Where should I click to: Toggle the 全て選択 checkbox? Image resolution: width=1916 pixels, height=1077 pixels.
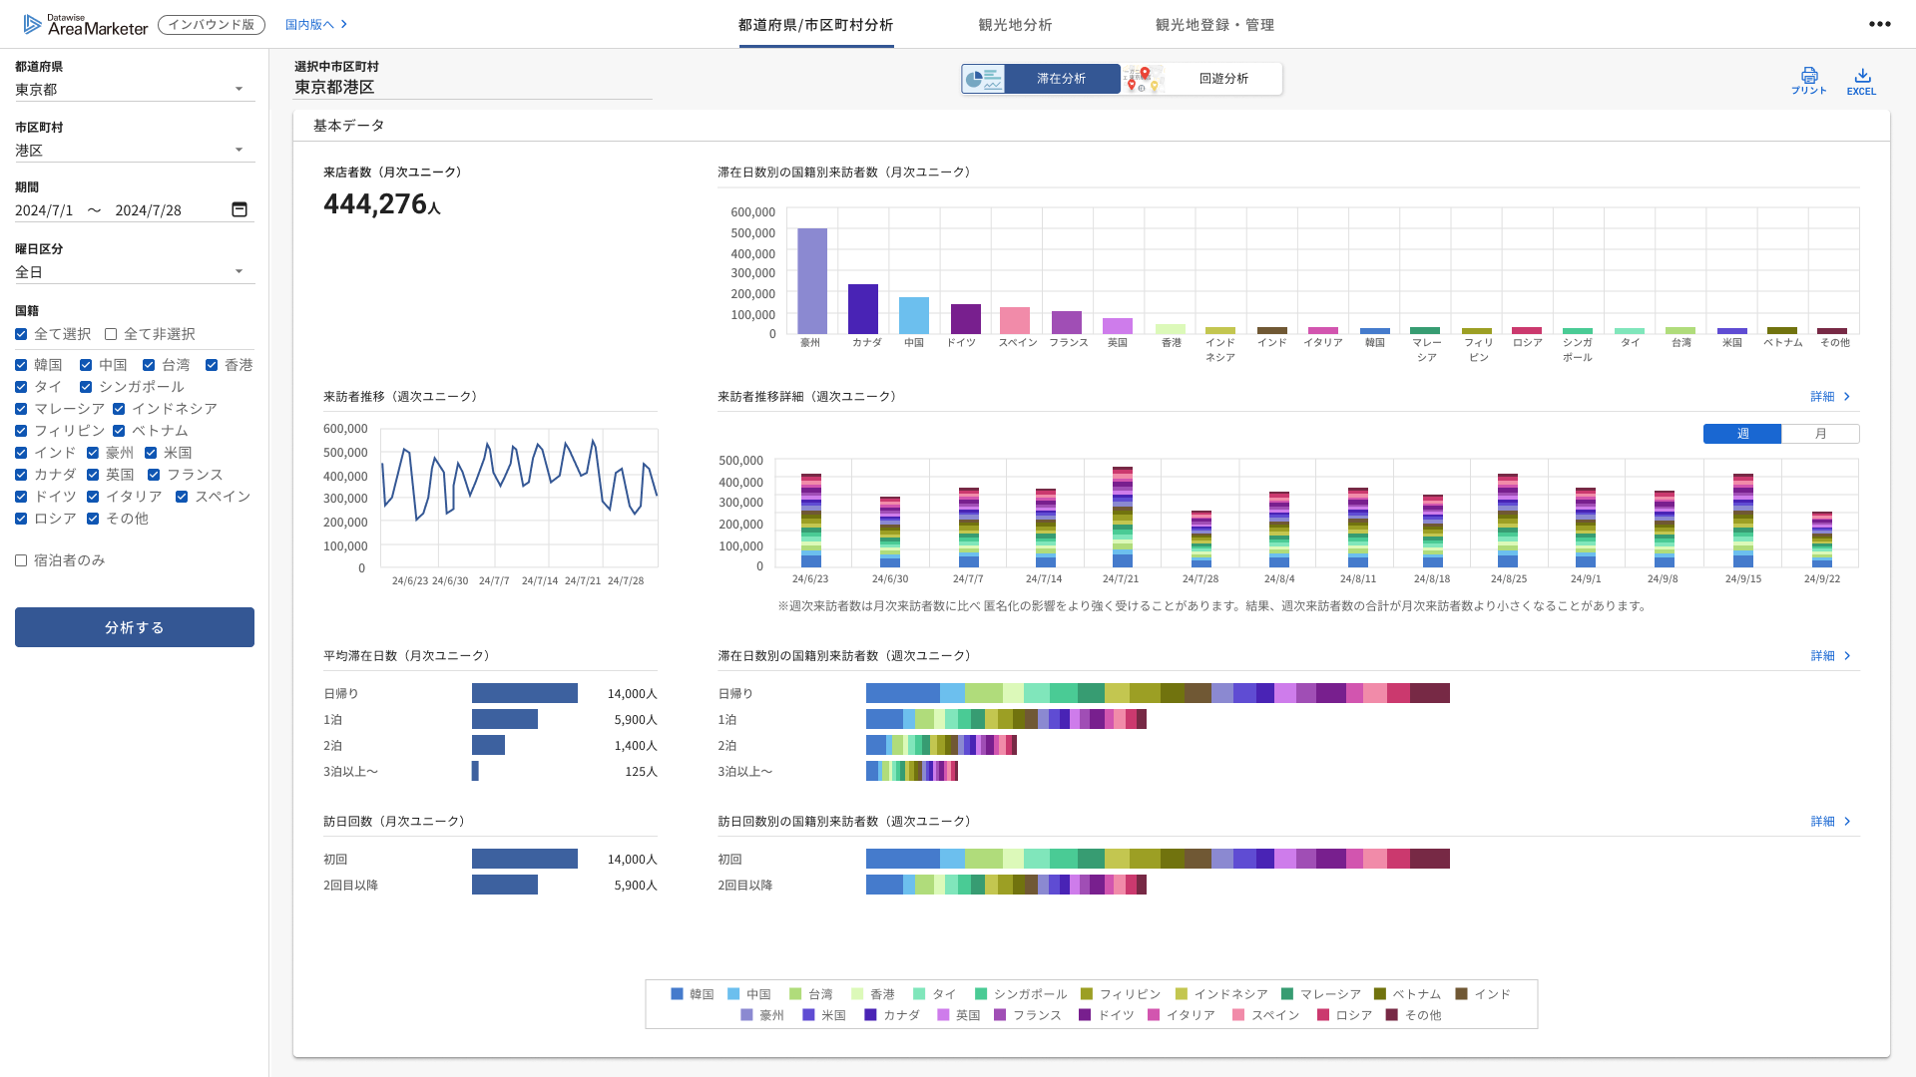click(21, 334)
